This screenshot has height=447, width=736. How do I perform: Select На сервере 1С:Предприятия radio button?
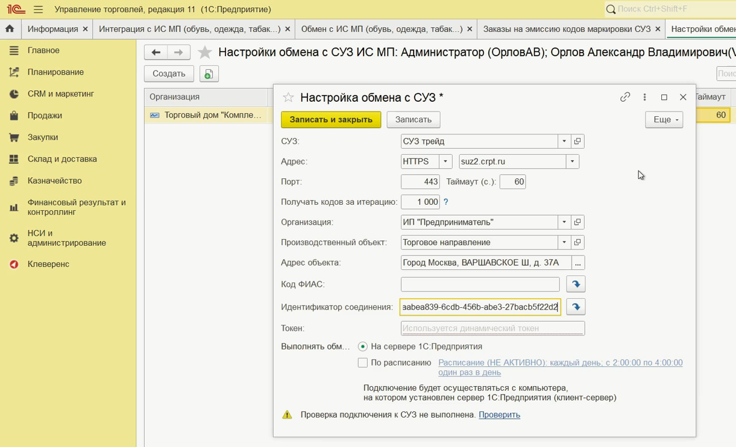point(363,346)
